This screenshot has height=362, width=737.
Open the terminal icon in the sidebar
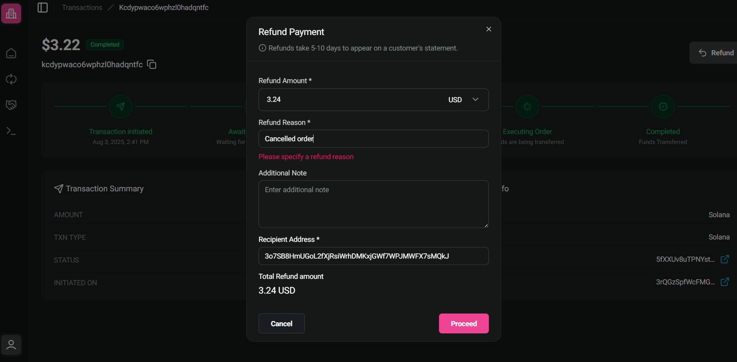click(x=11, y=130)
